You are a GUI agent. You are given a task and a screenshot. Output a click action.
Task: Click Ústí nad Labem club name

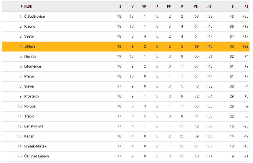(37, 156)
